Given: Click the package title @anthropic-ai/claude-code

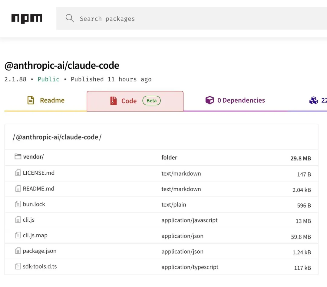Looking at the screenshot, I should [62, 65].
